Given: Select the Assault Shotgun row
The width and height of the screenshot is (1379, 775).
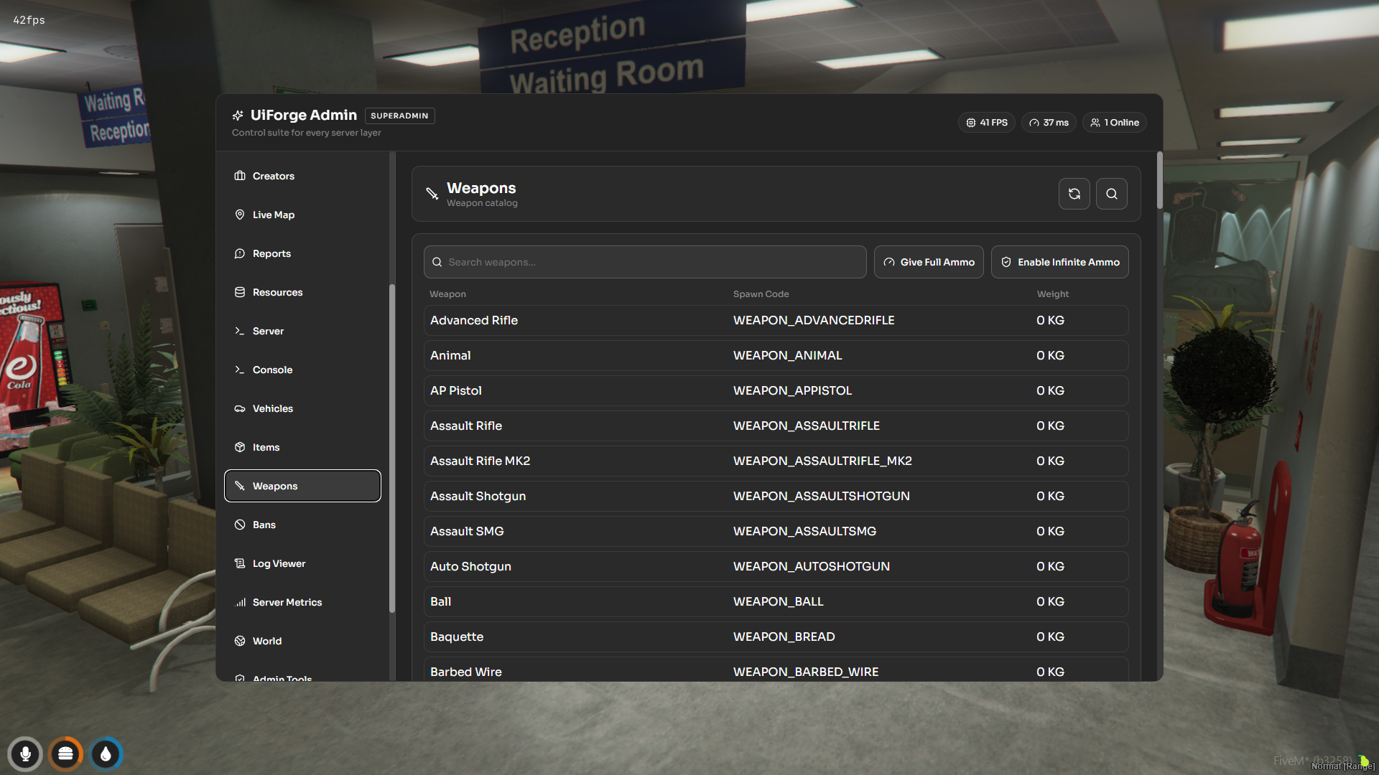Looking at the screenshot, I should click(x=776, y=496).
